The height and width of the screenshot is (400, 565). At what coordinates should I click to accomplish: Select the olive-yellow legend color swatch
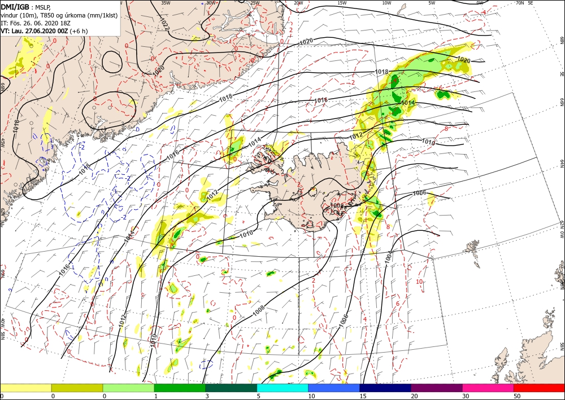coord(77,388)
